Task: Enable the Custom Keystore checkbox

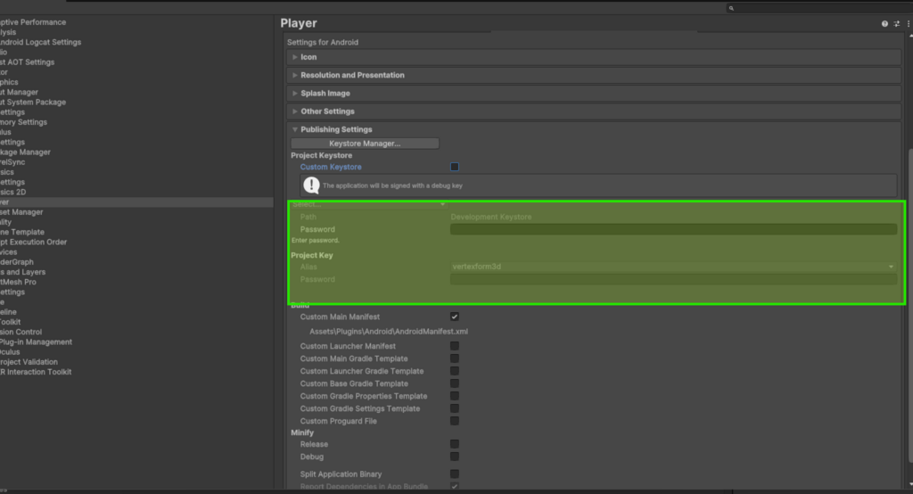Action: pyautogui.click(x=455, y=167)
